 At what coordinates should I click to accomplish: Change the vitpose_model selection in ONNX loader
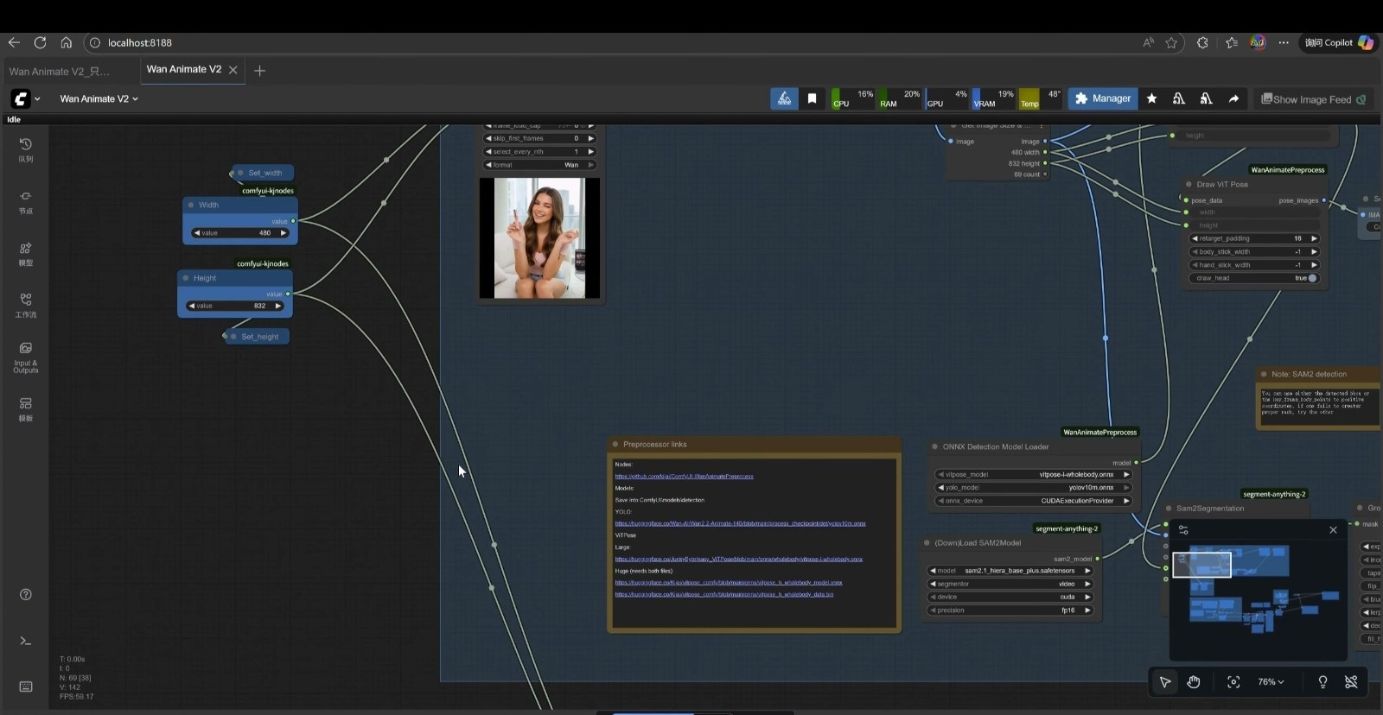coord(1033,474)
